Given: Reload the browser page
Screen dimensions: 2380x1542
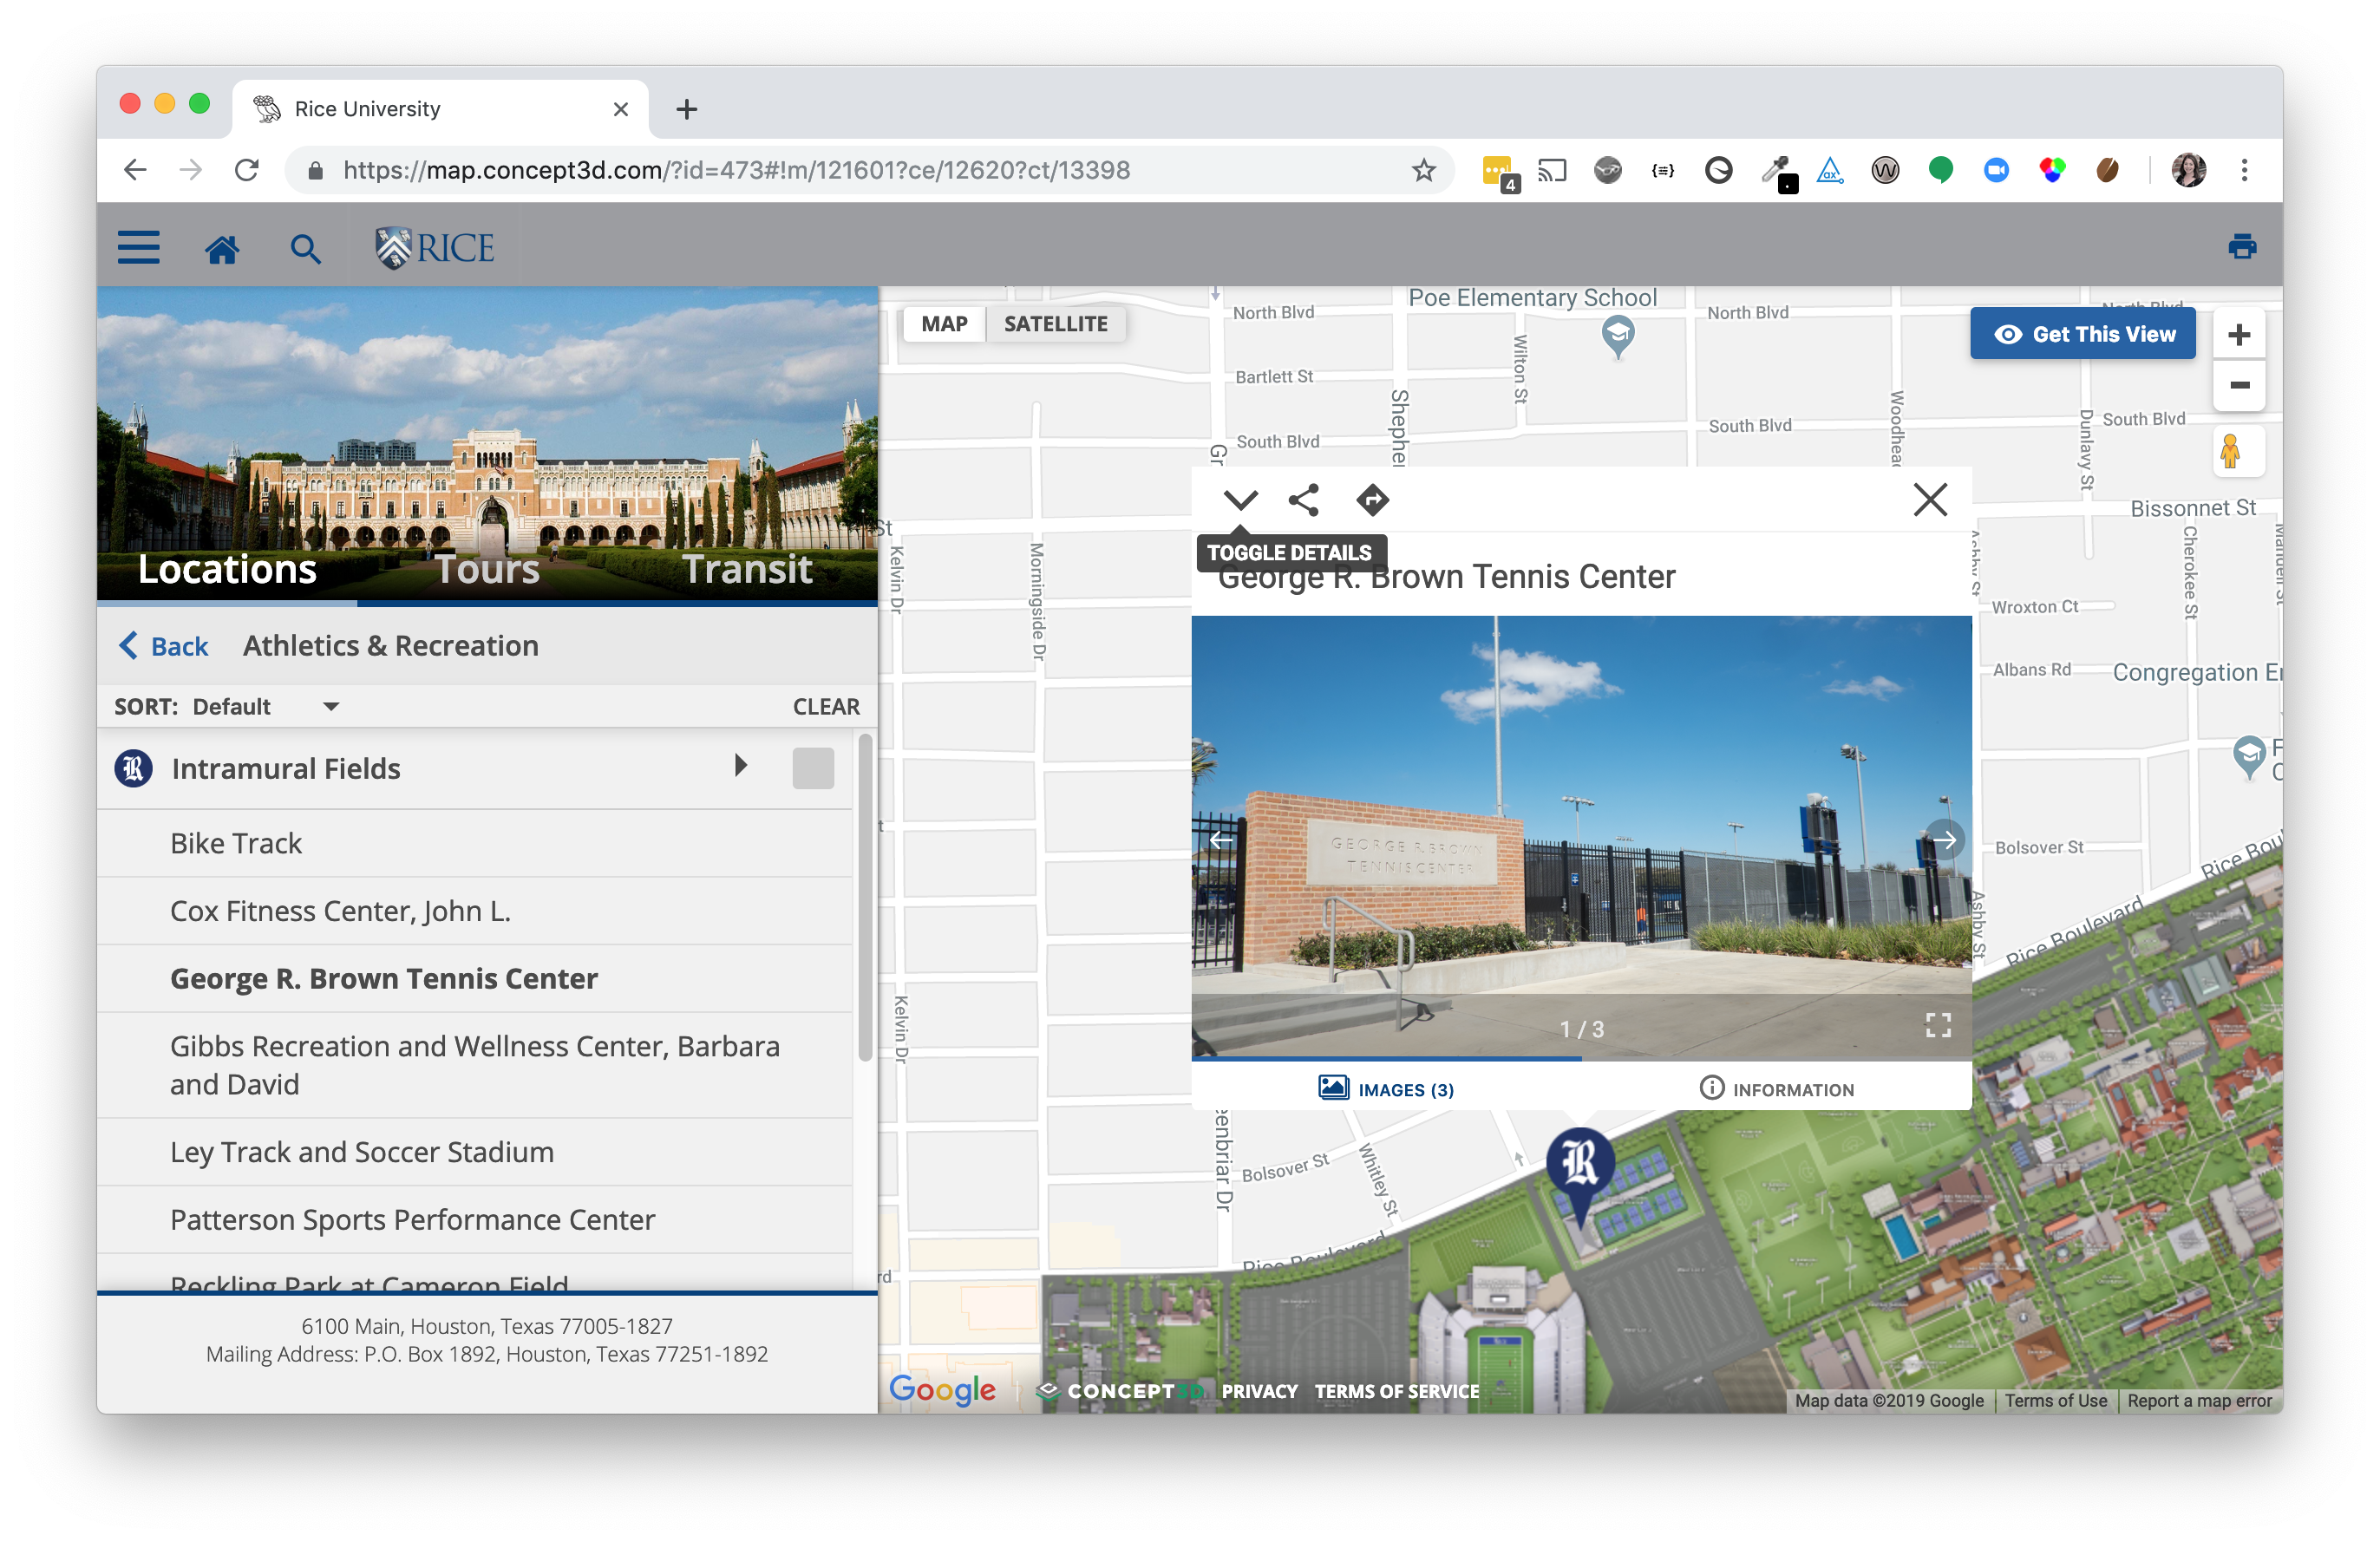Looking at the screenshot, I should coord(247,170).
